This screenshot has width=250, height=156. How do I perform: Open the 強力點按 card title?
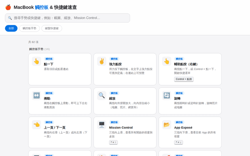click(x=115, y=64)
